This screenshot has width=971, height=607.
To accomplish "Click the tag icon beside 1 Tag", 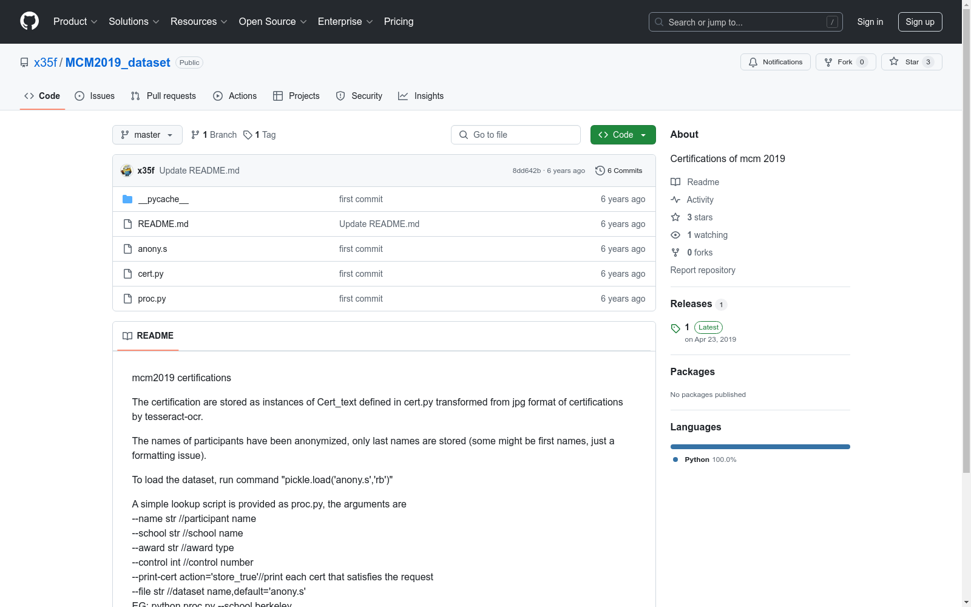I will tap(248, 135).
